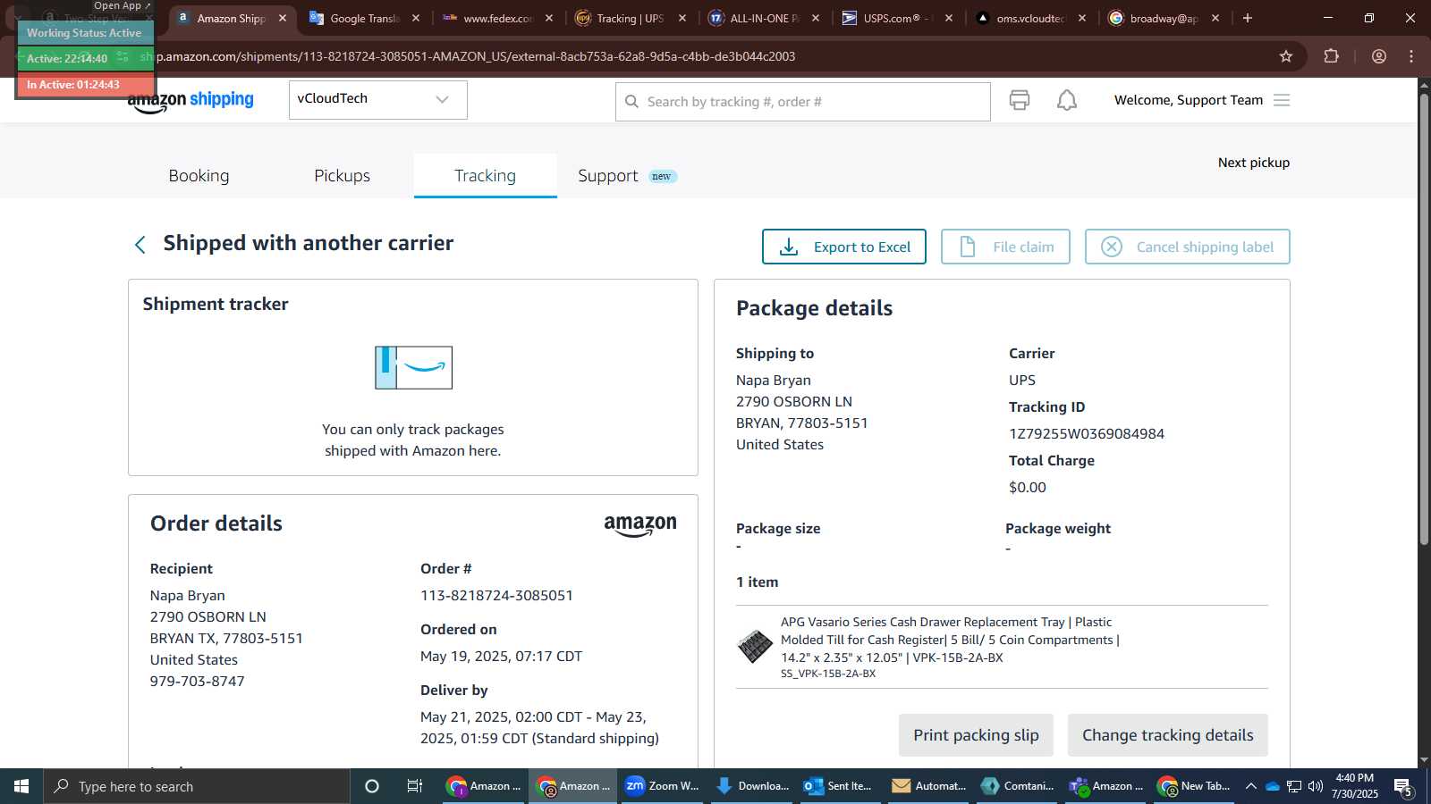Switch to the Booking tab
The height and width of the screenshot is (804, 1431).
click(x=199, y=176)
